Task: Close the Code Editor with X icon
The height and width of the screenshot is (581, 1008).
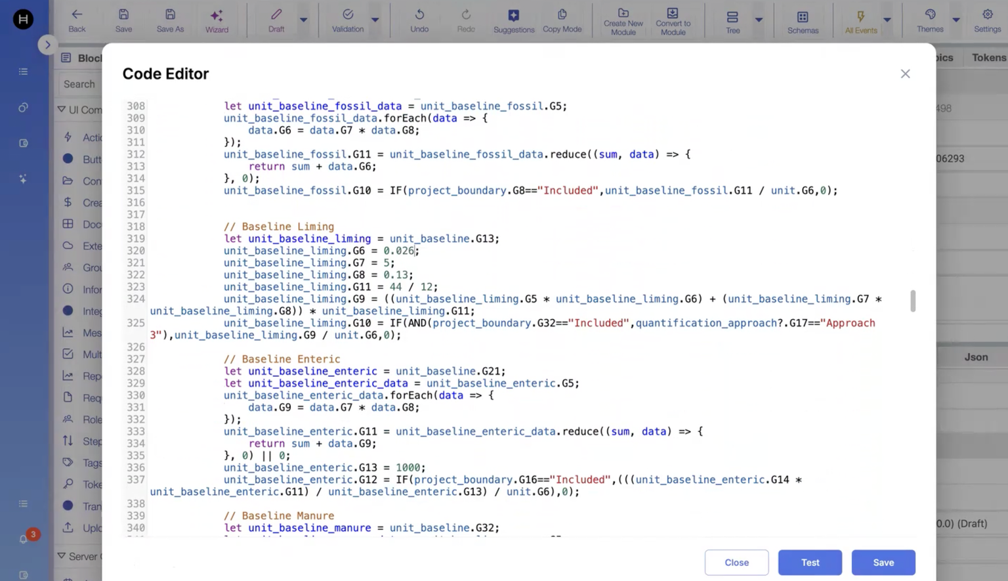Action: click(x=905, y=74)
